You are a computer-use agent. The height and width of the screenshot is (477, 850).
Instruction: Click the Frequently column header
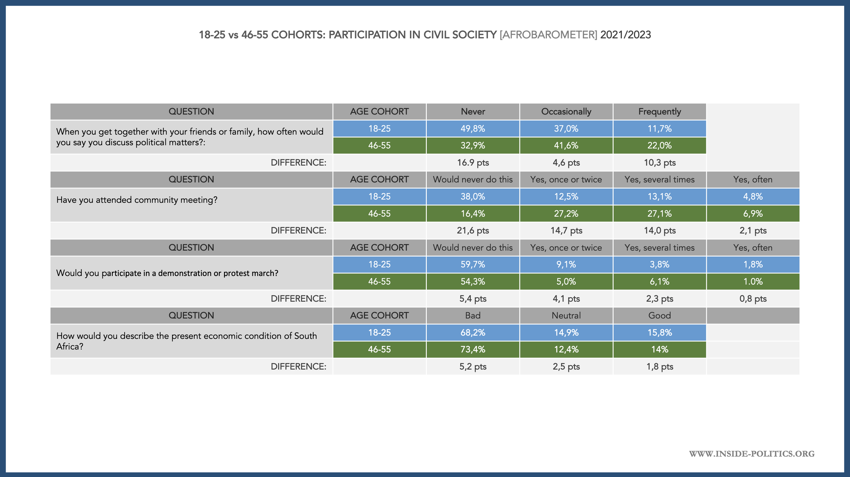tap(659, 112)
